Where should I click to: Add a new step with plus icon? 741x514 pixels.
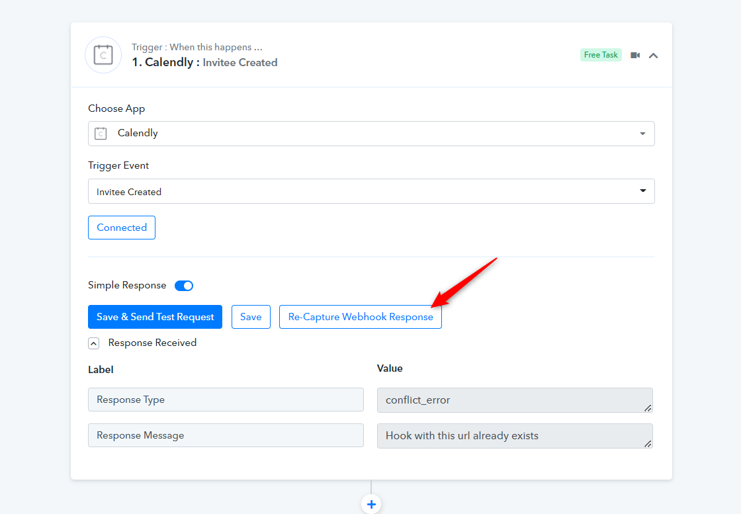371,504
